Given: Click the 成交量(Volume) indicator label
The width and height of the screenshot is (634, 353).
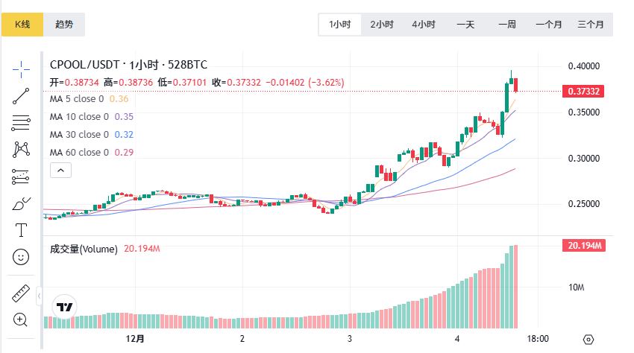Looking at the screenshot, I should (84, 249).
